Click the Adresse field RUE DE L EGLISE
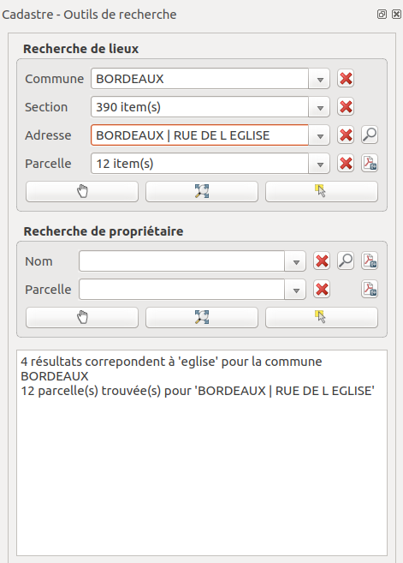The width and height of the screenshot is (403, 563). pos(199,135)
